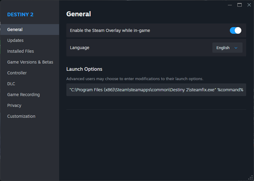Click into the Launch Options text field

[156, 90]
